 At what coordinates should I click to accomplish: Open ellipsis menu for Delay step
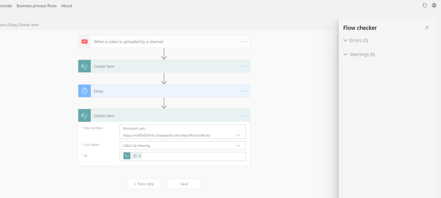tap(243, 91)
